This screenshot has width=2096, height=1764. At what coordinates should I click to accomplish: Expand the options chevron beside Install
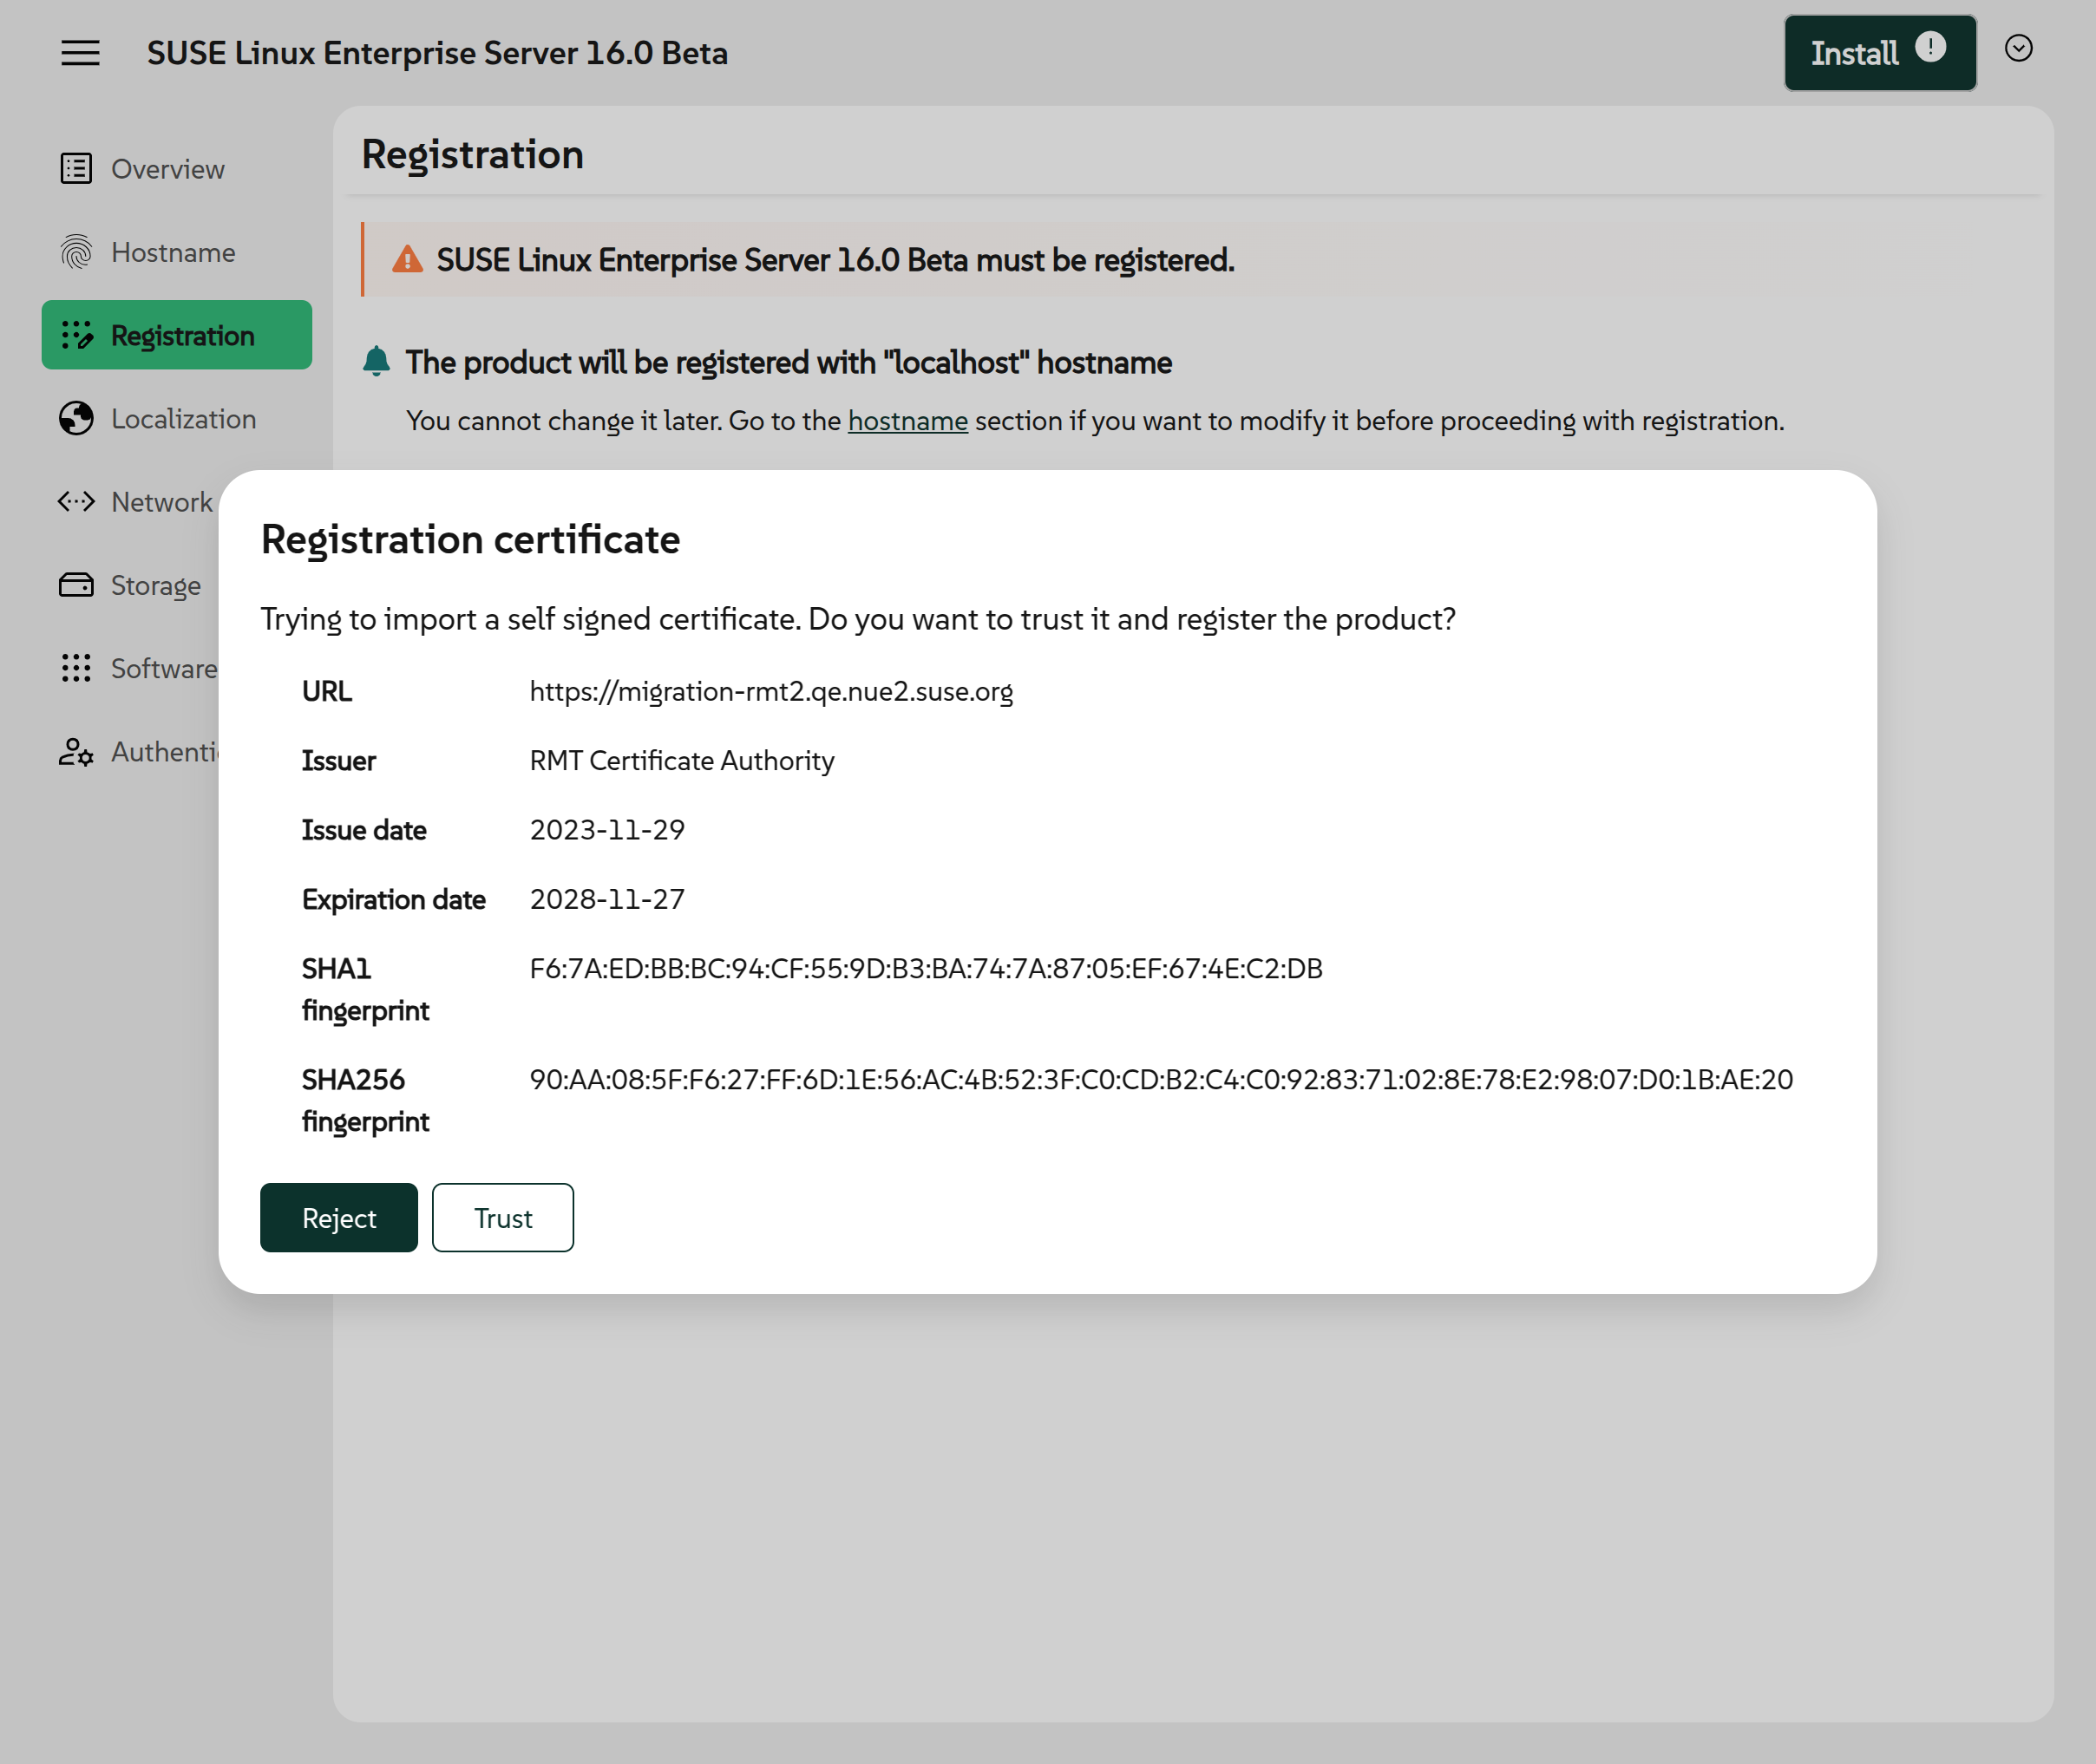tap(2018, 48)
